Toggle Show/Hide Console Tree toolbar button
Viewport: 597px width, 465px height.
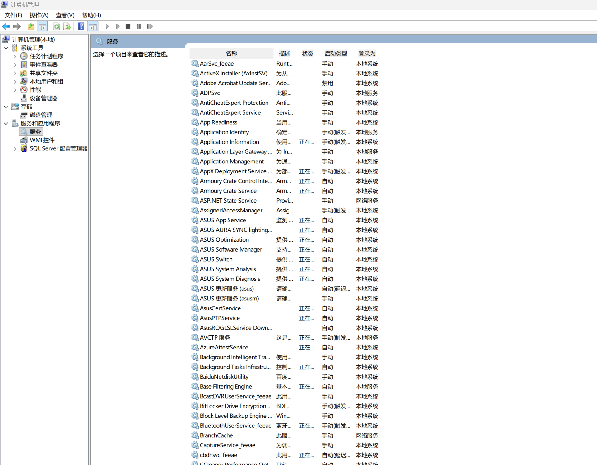coord(42,26)
